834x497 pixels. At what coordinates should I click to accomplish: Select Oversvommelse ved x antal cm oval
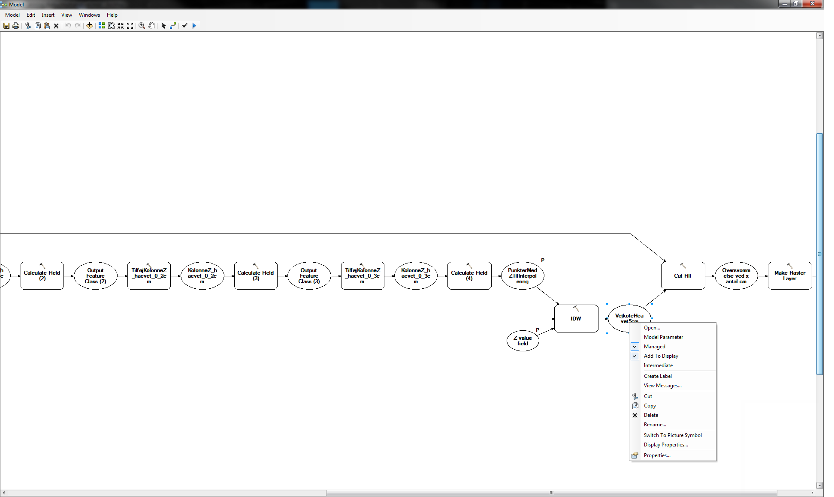coord(736,276)
